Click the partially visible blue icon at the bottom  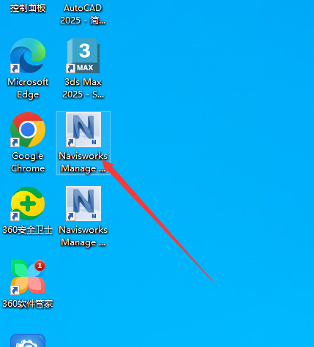pos(28,340)
